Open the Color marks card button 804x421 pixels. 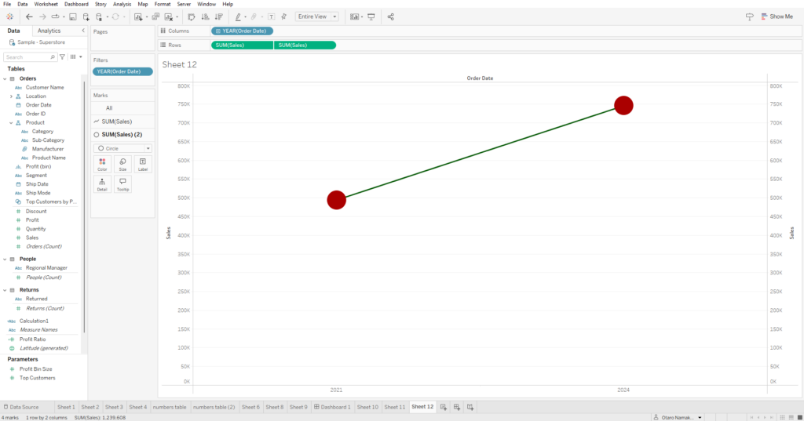pyautogui.click(x=102, y=164)
